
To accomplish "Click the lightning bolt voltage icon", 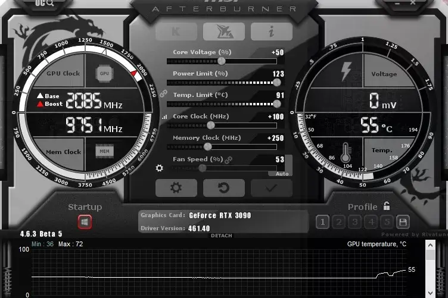I will 346,71.
